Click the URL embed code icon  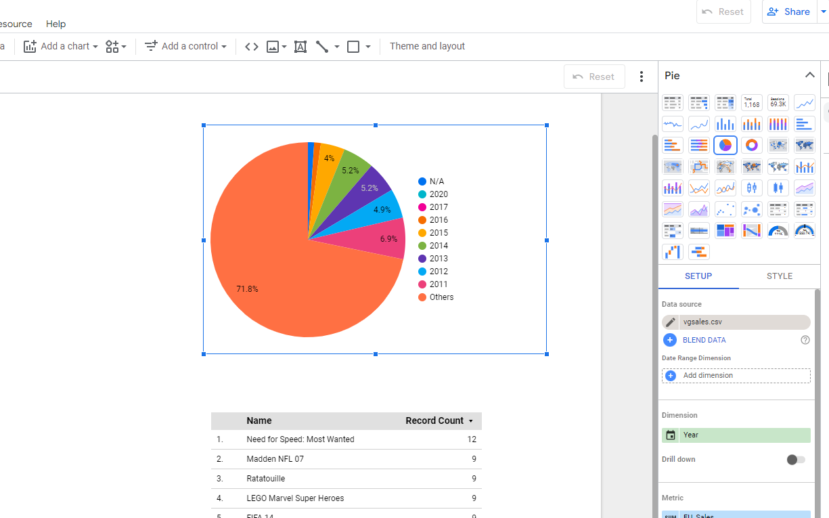252,47
